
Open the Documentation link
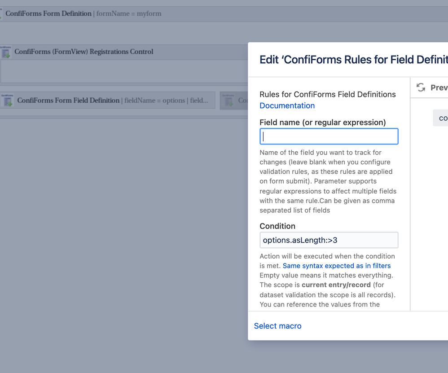[x=287, y=105]
